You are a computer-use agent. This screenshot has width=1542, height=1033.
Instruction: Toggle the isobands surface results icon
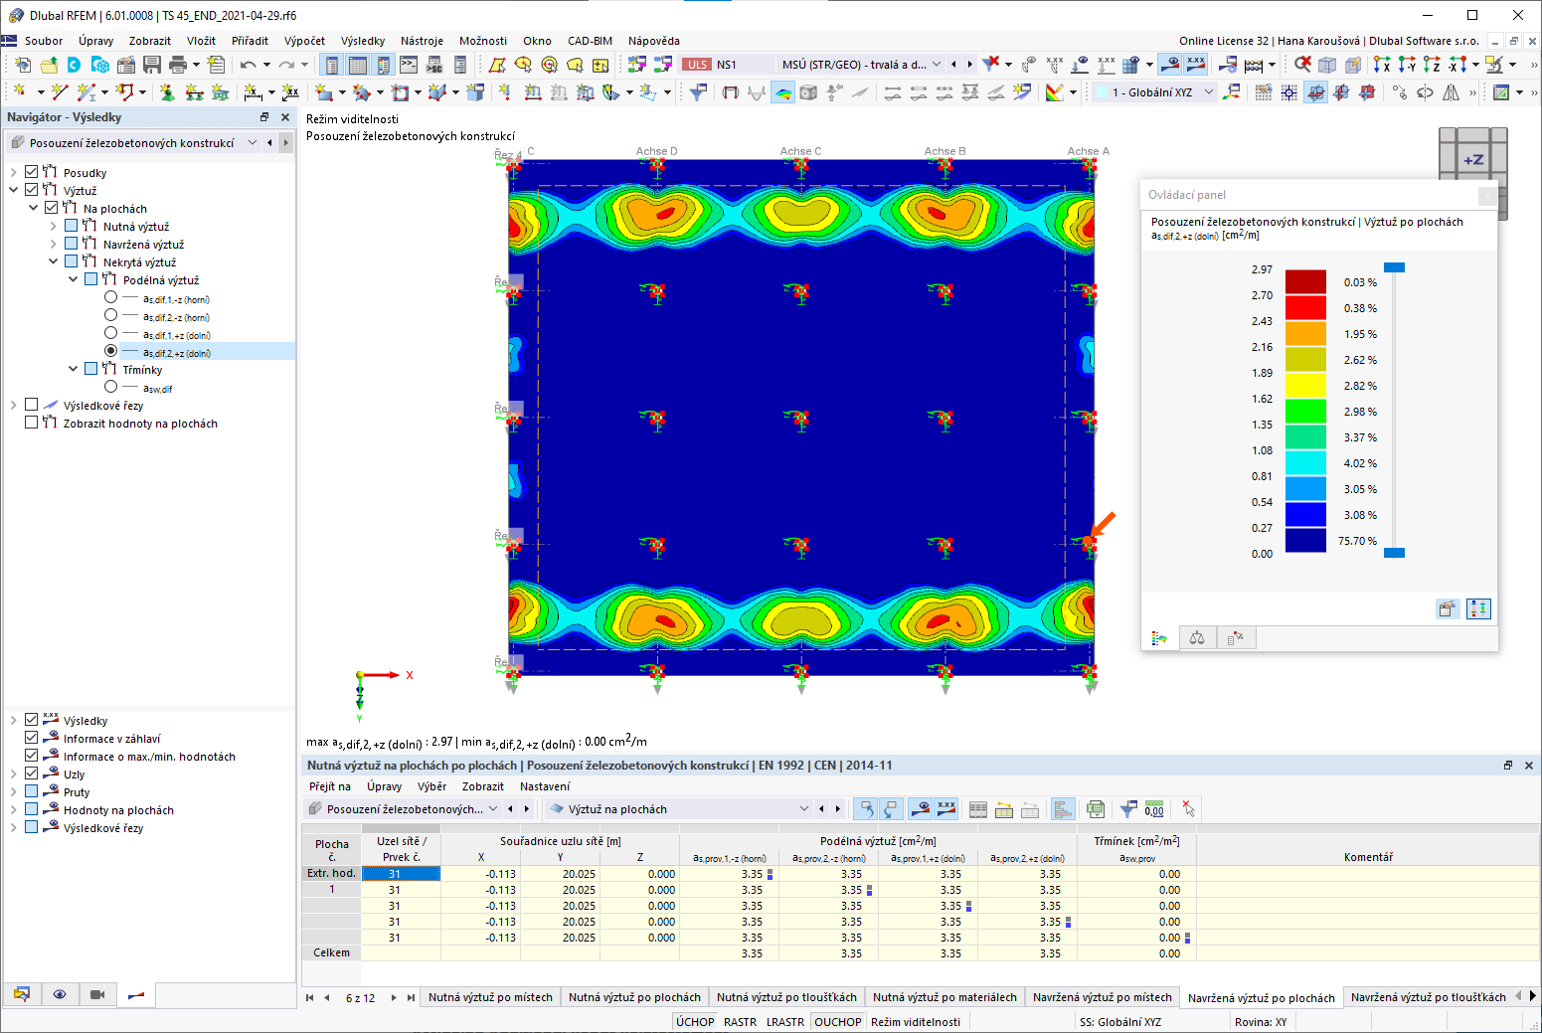(783, 92)
